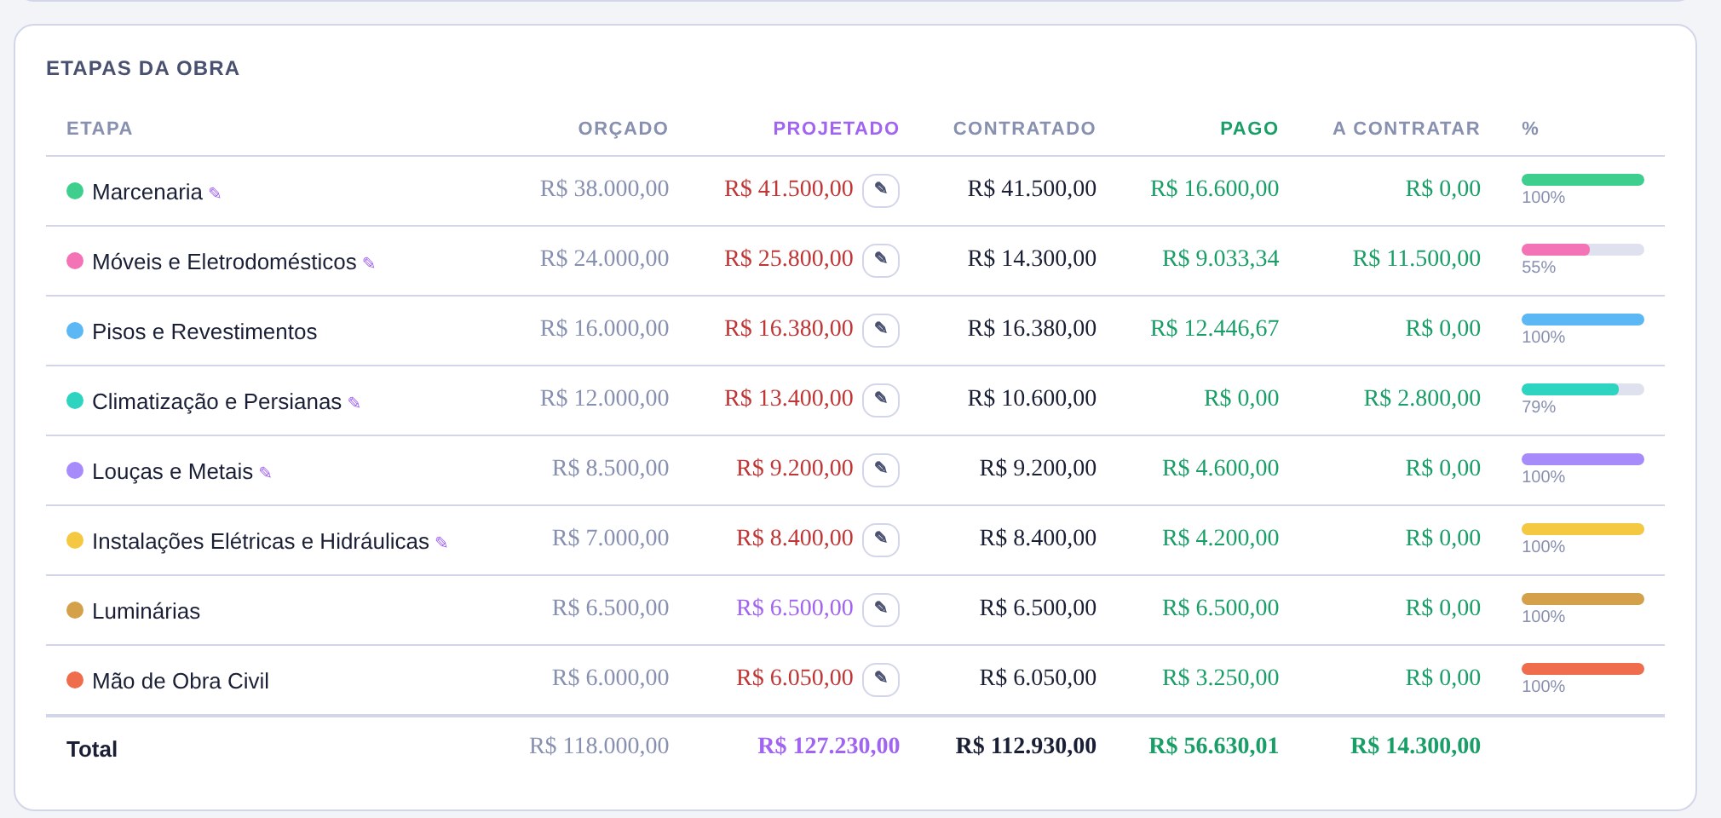Screen dimensions: 1721x818
Task: Click the green dot of Marcenaria
Action: [x=75, y=191]
